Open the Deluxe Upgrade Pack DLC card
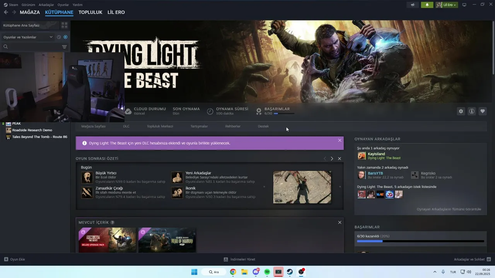495x278 pixels. click(107, 240)
